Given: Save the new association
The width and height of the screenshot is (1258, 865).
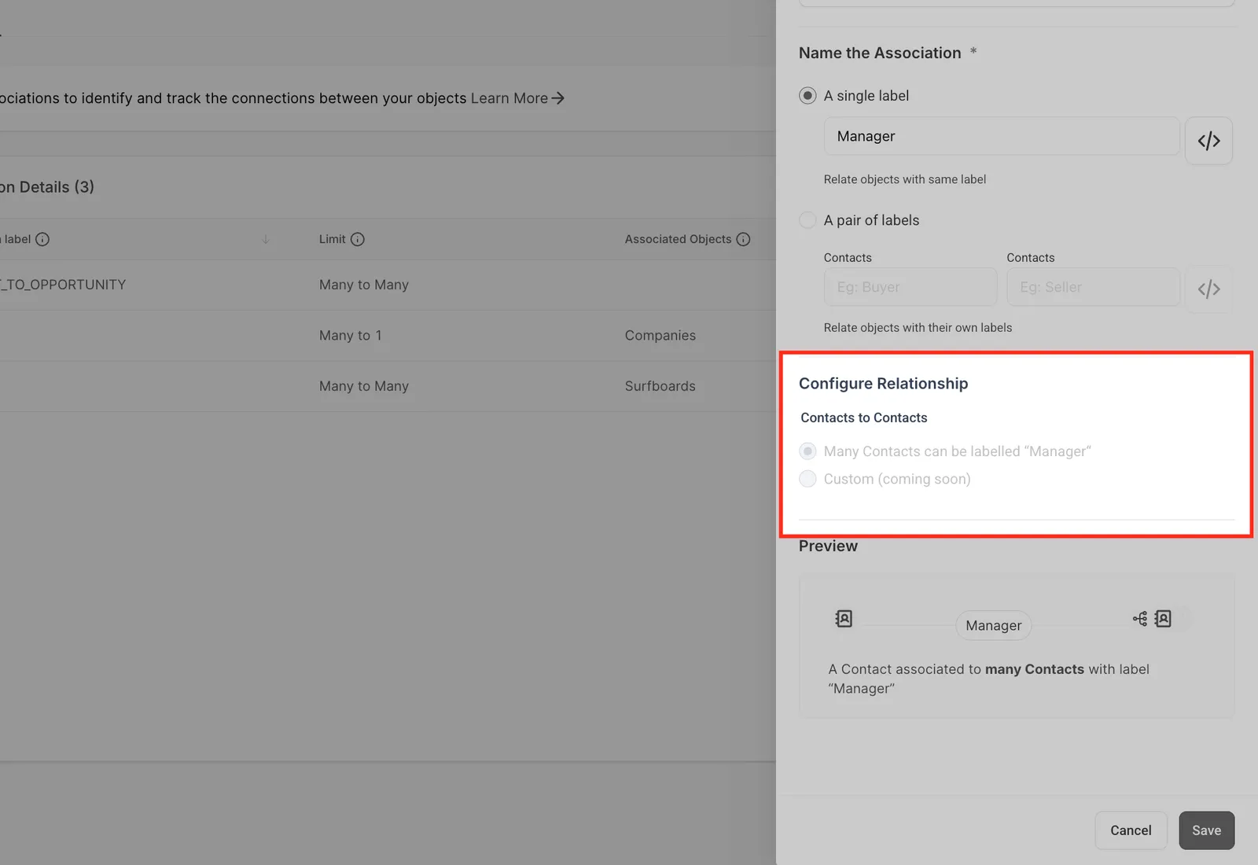Looking at the screenshot, I should [1206, 830].
